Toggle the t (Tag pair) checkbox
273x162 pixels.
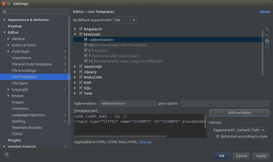tap(86, 50)
